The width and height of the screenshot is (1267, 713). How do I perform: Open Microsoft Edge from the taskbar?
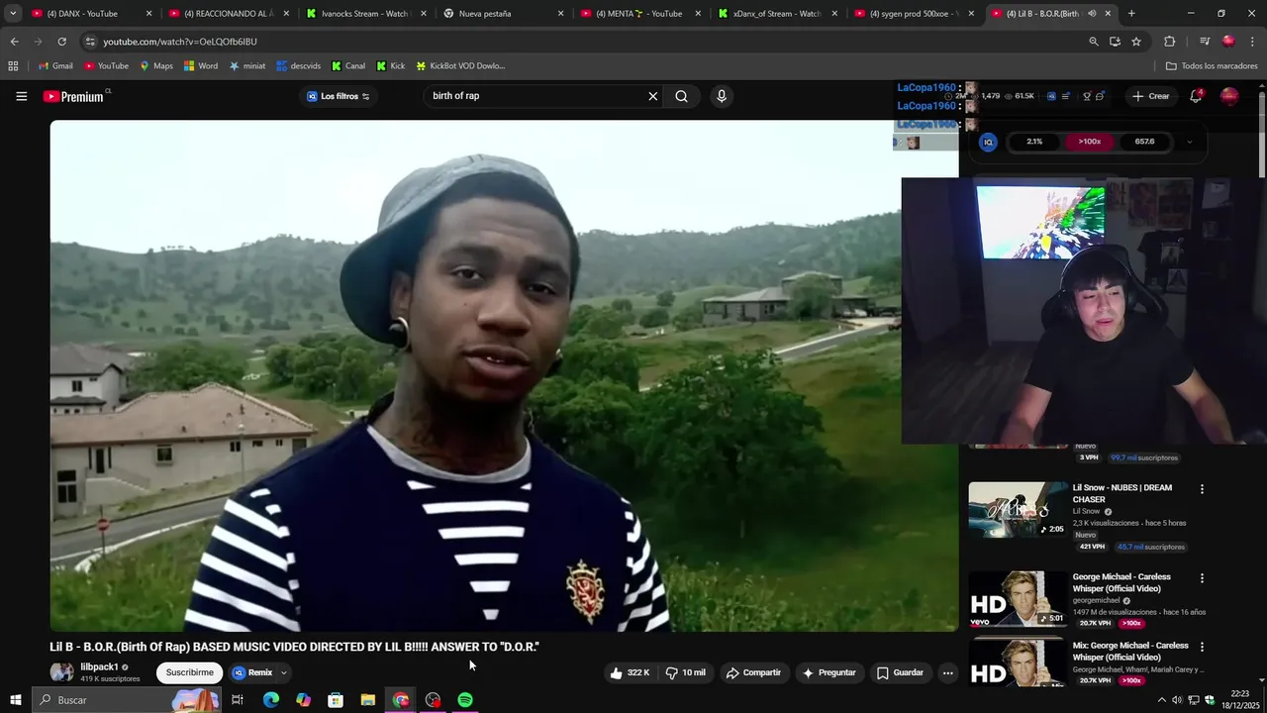pos(270,700)
